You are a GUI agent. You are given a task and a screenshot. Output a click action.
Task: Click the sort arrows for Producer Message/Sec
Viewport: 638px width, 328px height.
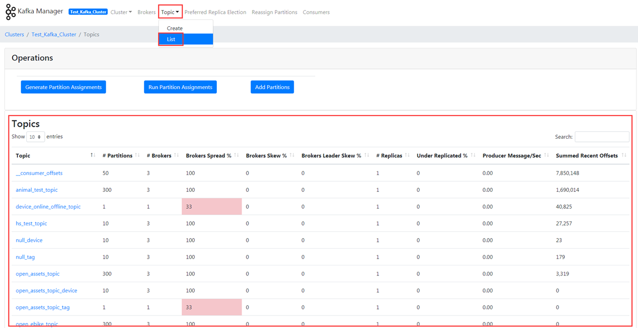pyautogui.click(x=546, y=156)
